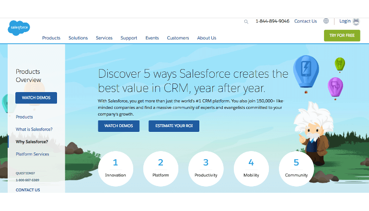
Task: Click the Discover 5 ways headline
Action: click(193, 81)
